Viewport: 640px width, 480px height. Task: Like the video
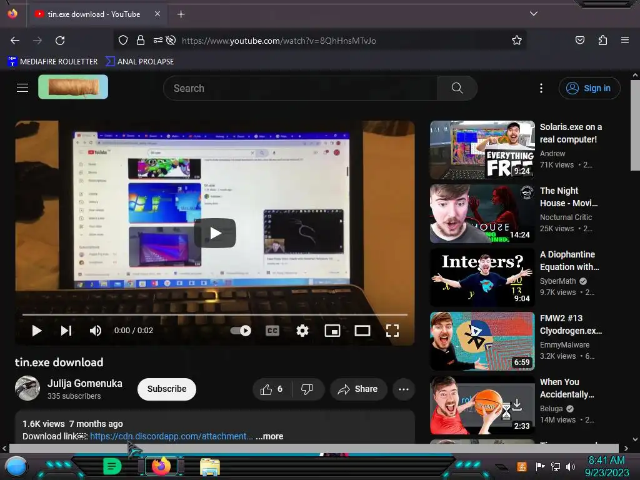[272, 389]
